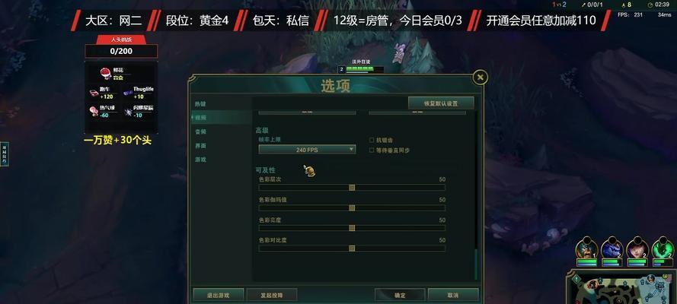Click the 确定 confirm button
Image resolution: width=677 pixels, height=304 pixels.
point(400,296)
